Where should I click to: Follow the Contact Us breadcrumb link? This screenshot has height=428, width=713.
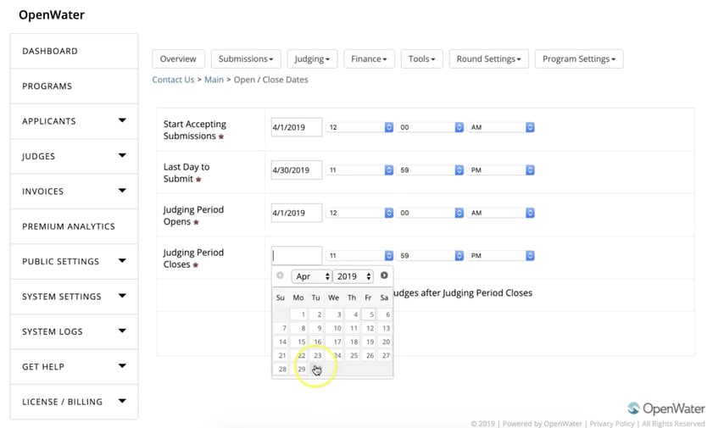pos(173,80)
